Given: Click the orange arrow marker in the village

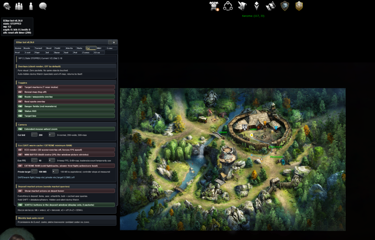Looking at the screenshot, I should (265, 123).
